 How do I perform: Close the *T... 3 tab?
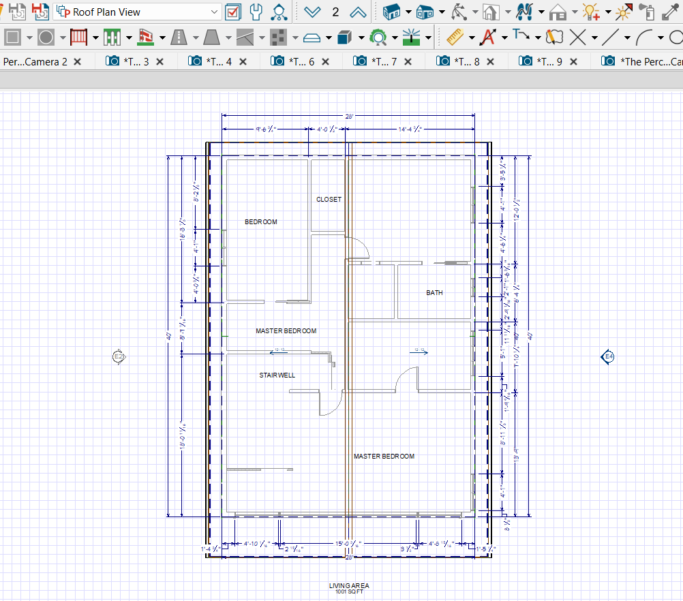pyautogui.click(x=160, y=61)
